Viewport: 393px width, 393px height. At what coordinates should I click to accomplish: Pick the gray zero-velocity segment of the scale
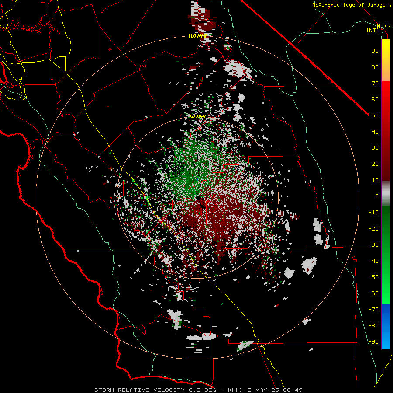tap(386, 193)
